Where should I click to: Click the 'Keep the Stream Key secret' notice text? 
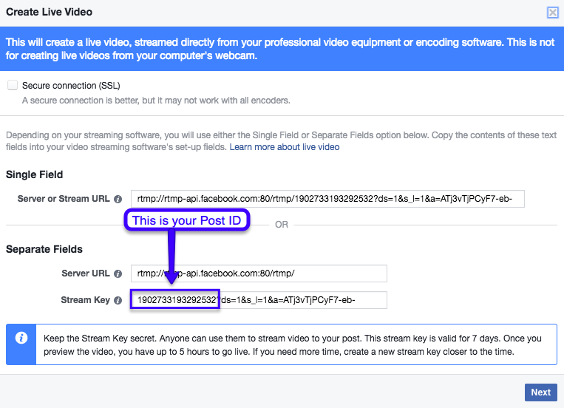point(293,344)
